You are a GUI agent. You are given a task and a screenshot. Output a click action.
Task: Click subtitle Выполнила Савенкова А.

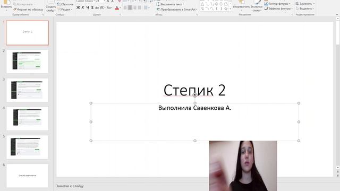click(195, 108)
